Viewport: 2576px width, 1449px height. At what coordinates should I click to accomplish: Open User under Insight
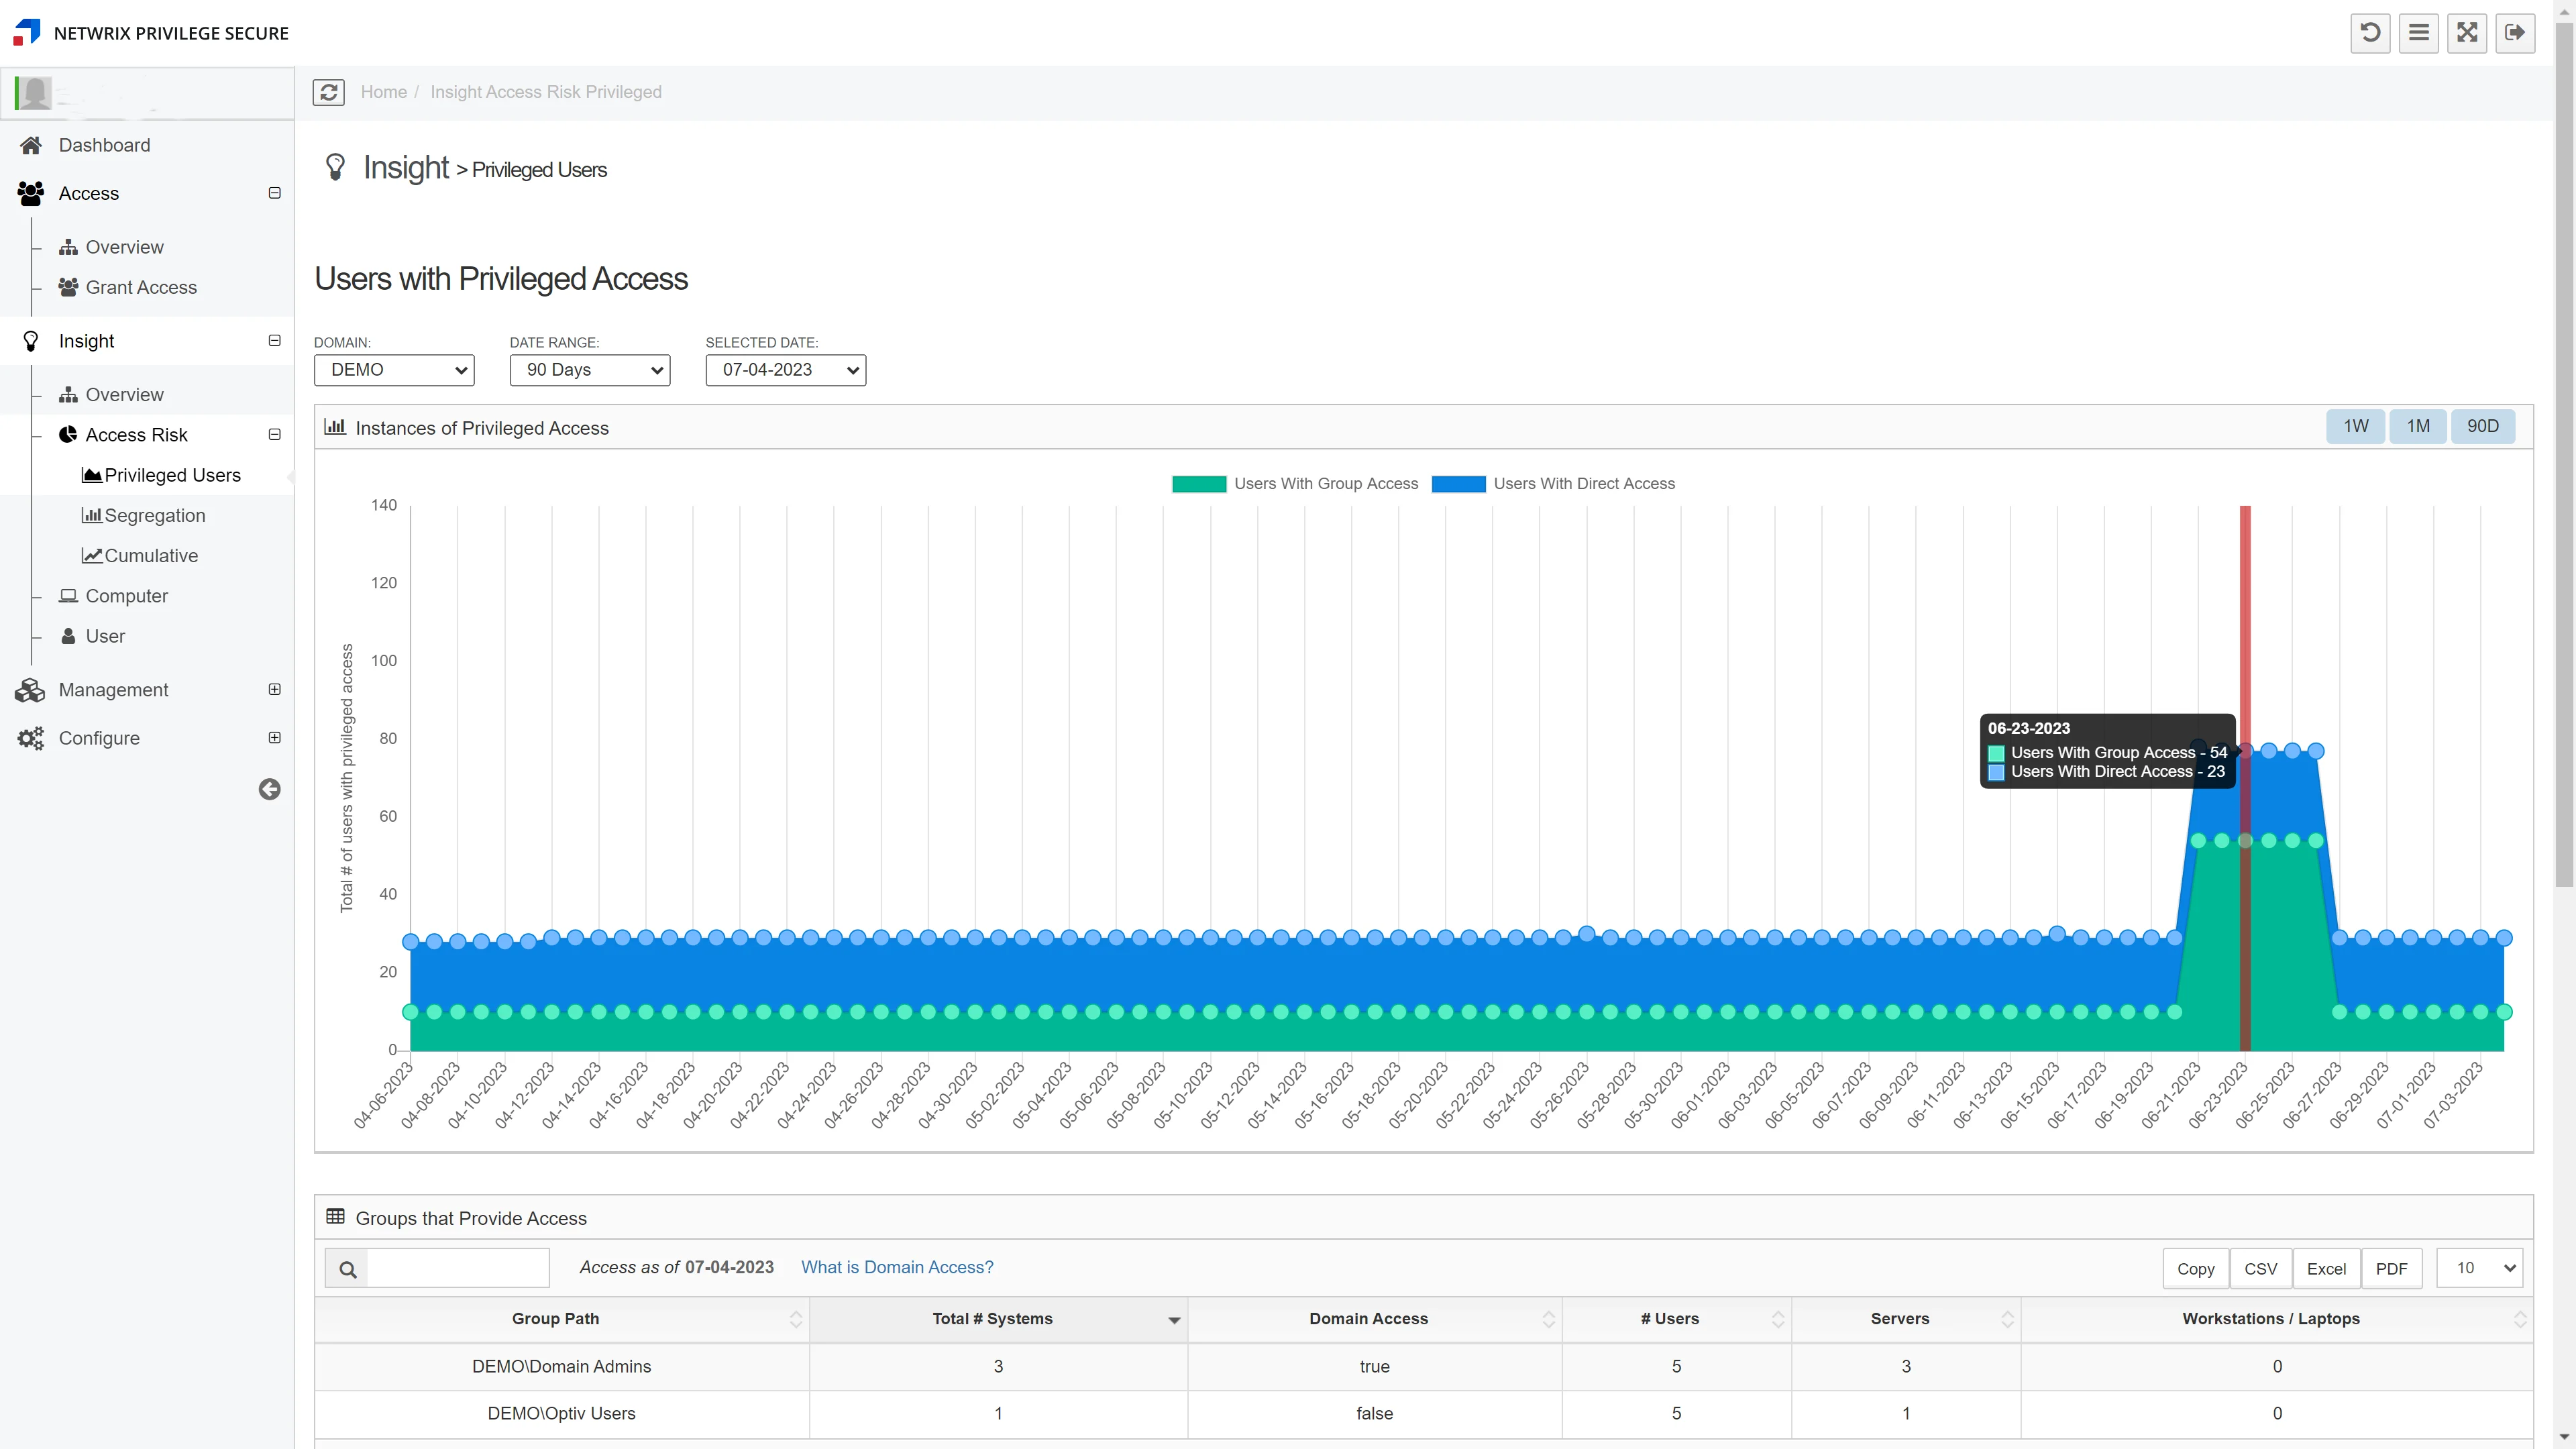coord(105,636)
